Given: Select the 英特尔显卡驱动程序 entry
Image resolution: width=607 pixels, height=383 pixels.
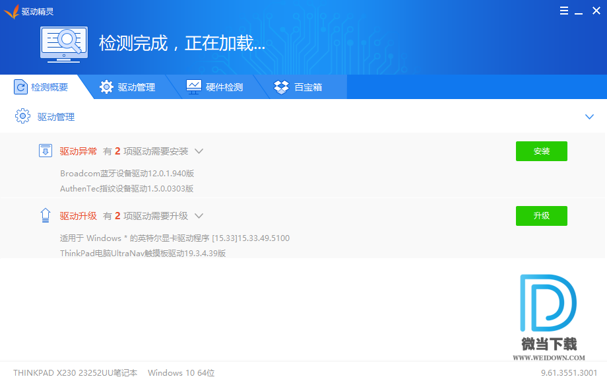Looking at the screenshot, I should [174, 238].
